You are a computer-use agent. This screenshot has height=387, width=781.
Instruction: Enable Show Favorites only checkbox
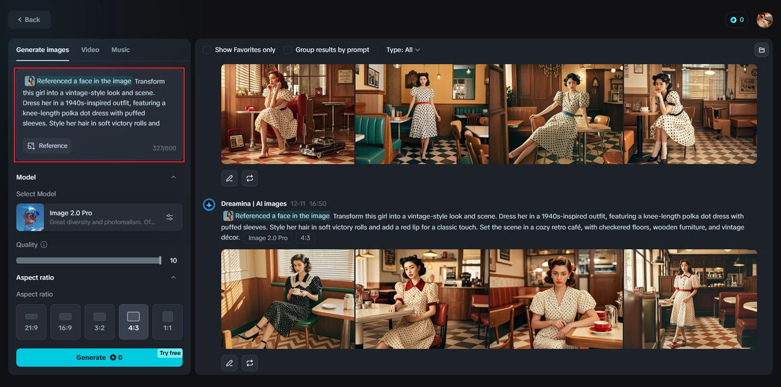[207, 50]
